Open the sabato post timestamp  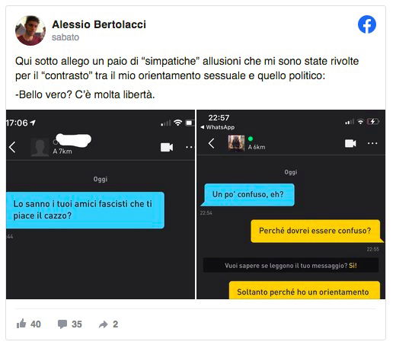point(65,37)
